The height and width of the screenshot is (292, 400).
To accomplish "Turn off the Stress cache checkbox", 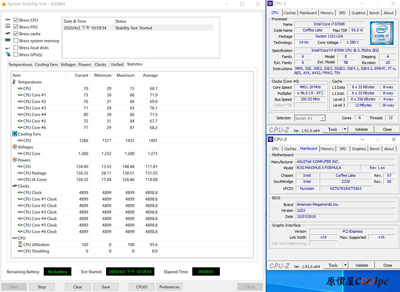I will (16, 33).
